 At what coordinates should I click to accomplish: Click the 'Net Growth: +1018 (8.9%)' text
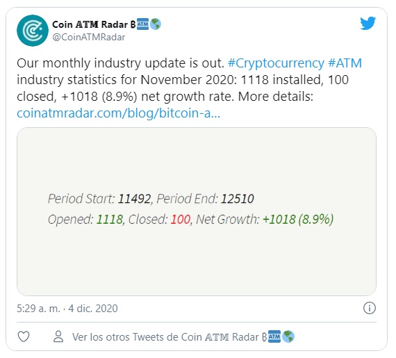pyautogui.click(x=265, y=219)
